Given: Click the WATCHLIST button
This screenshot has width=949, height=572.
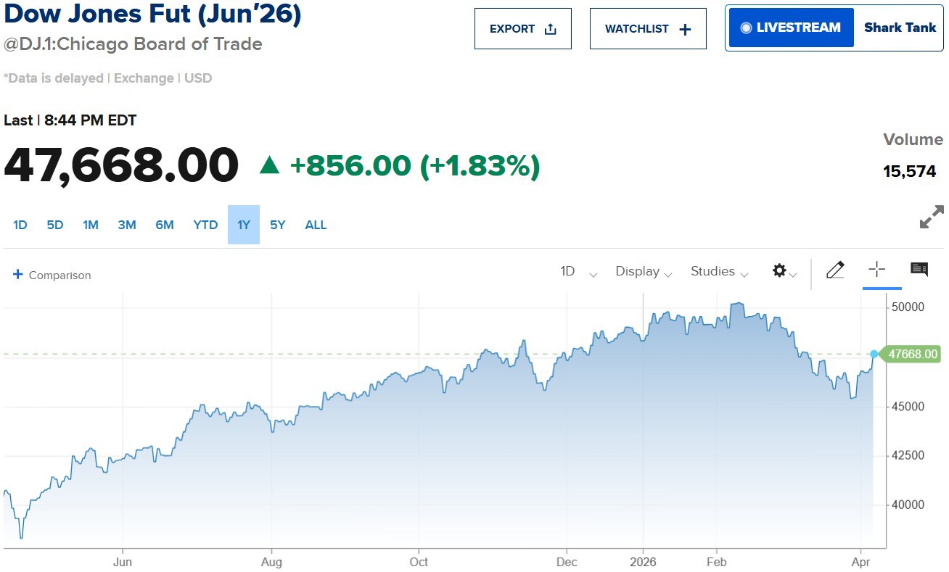Looking at the screenshot, I should [648, 28].
